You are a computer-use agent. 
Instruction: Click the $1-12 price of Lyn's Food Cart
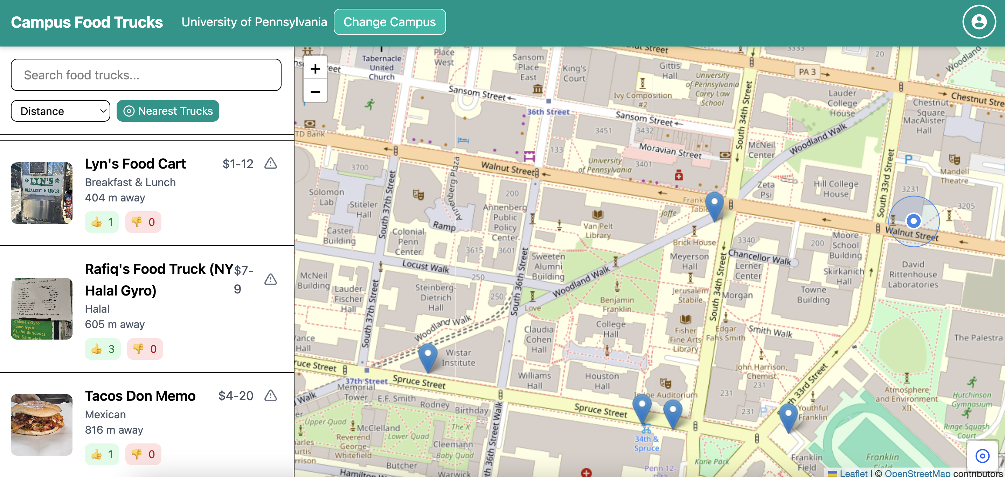tap(238, 164)
